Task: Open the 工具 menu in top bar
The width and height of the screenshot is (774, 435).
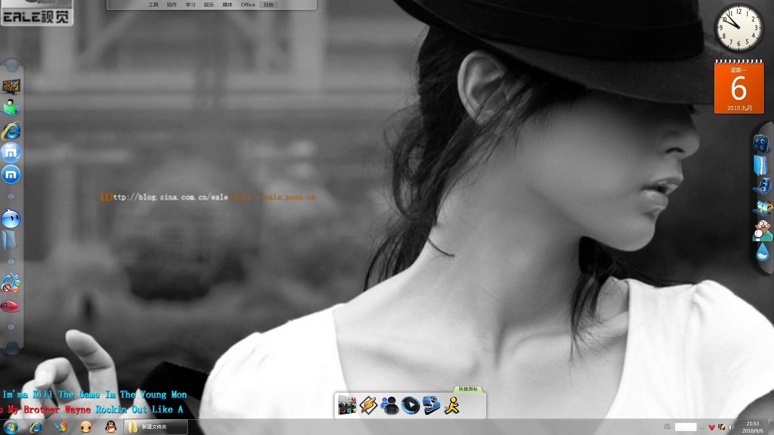Action: tap(153, 5)
